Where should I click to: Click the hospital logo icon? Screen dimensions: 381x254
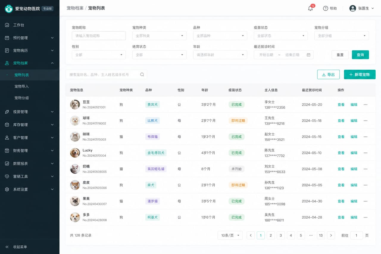pos(9,9)
